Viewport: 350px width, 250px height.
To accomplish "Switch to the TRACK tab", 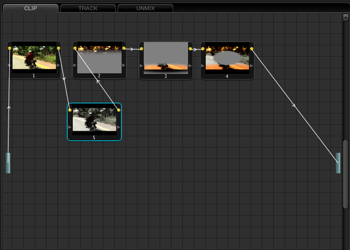I will [88, 9].
